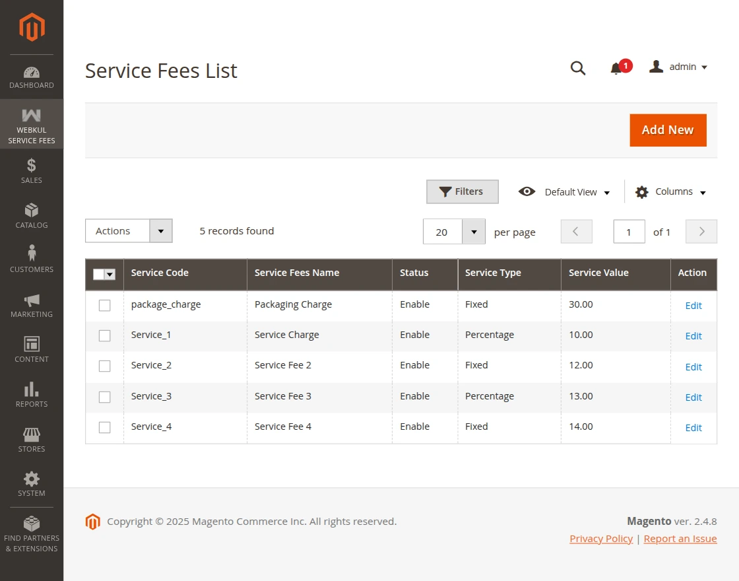The image size is (739, 581).
Task: Tick the package_charge row checkbox
Action: click(x=104, y=304)
